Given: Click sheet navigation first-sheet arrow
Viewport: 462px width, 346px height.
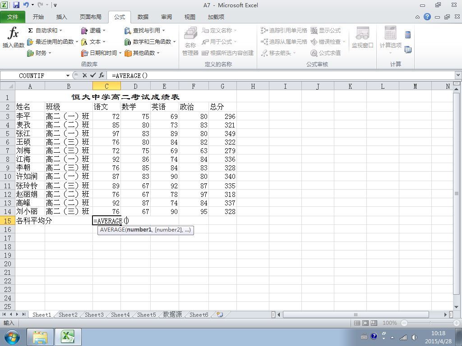Looking at the screenshot, I should [x=4, y=314].
